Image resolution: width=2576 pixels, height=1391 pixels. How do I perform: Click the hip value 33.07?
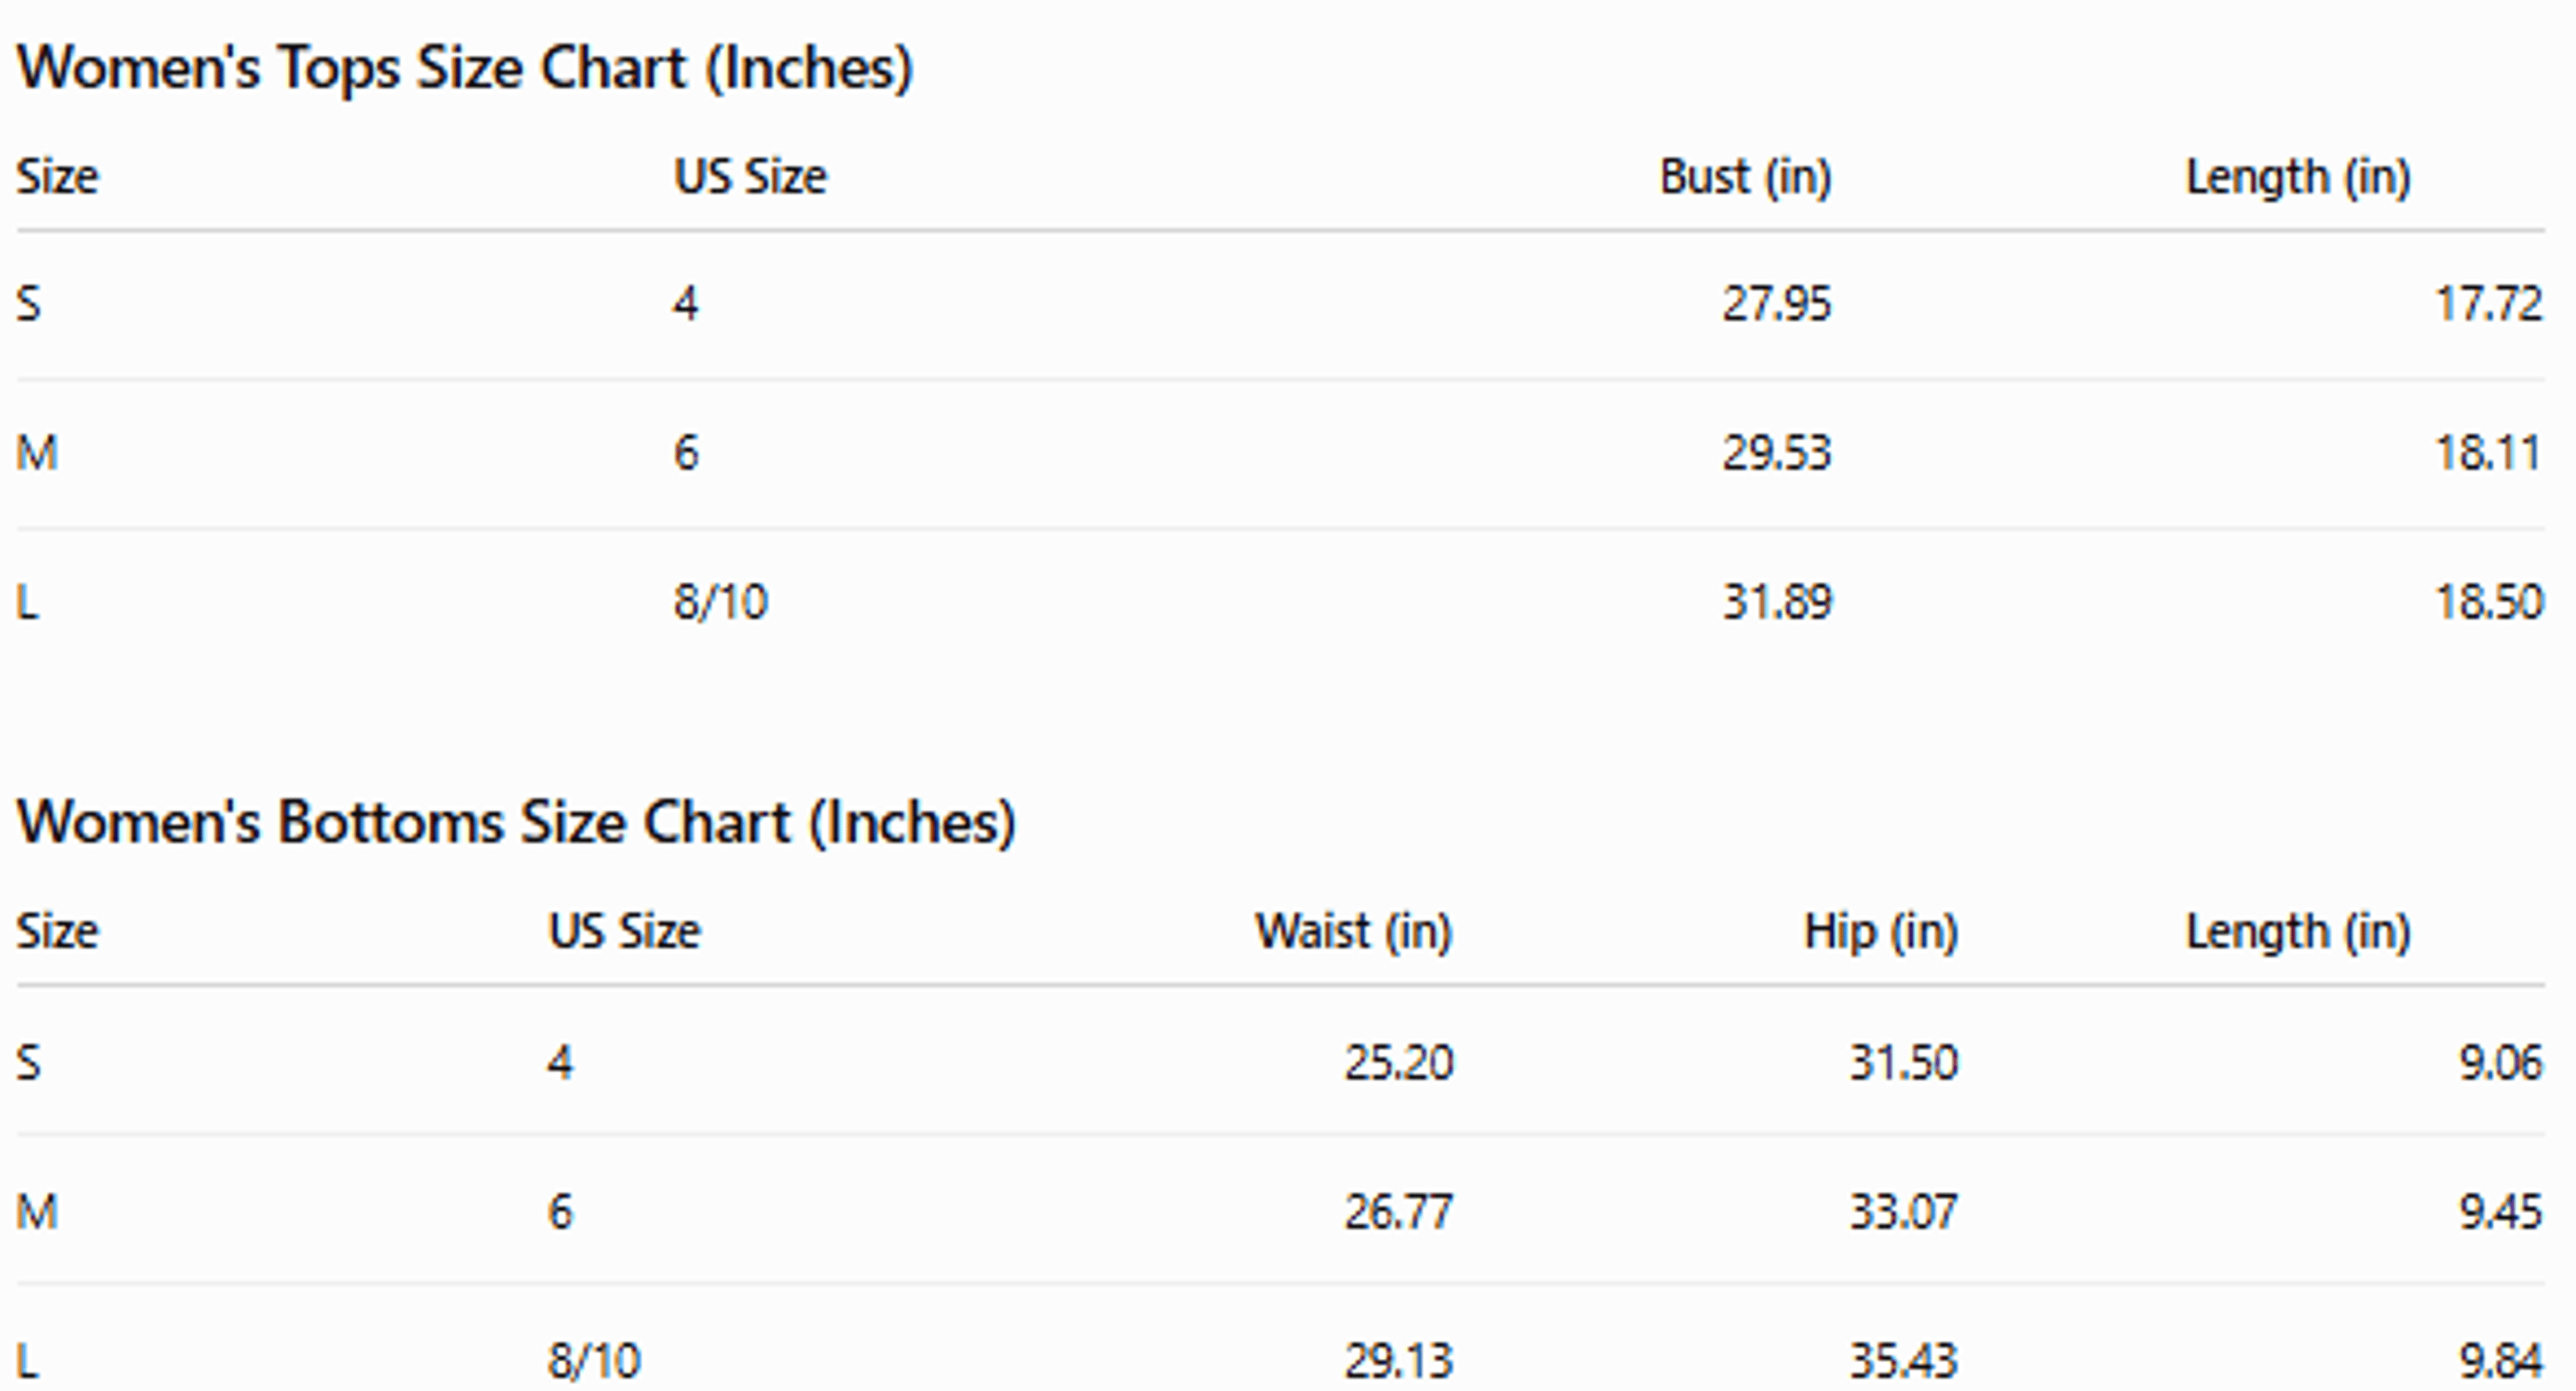coord(1903,1212)
